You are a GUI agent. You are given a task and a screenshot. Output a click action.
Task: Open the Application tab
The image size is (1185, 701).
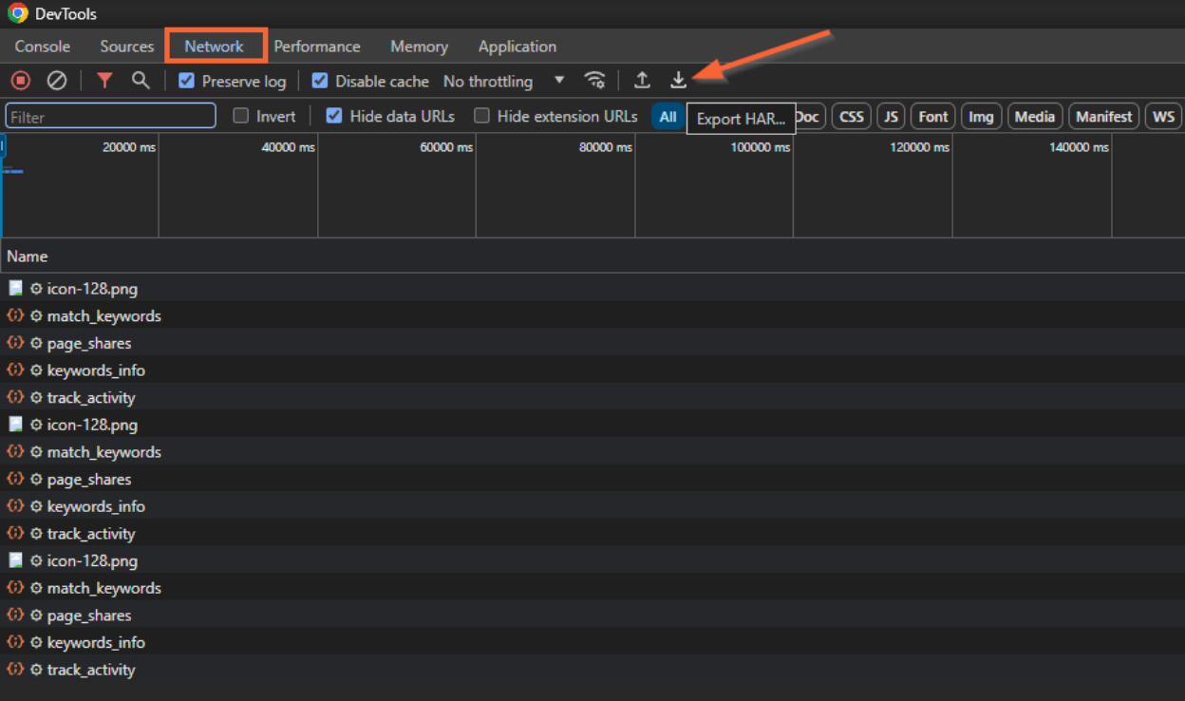tap(517, 47)
